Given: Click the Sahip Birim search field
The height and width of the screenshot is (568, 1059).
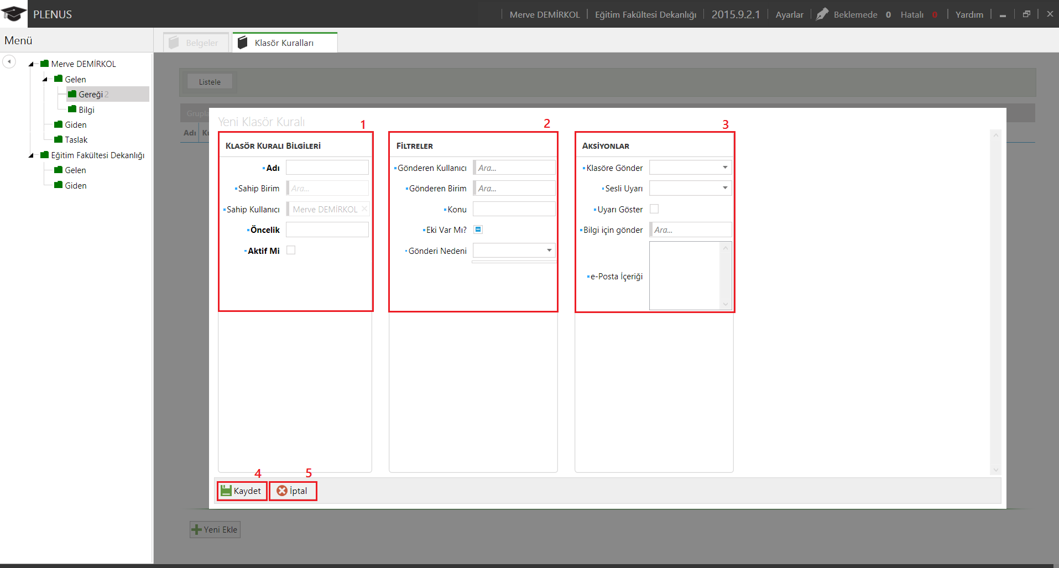Looking at the screenshot, I should click(x=327, y=188).
